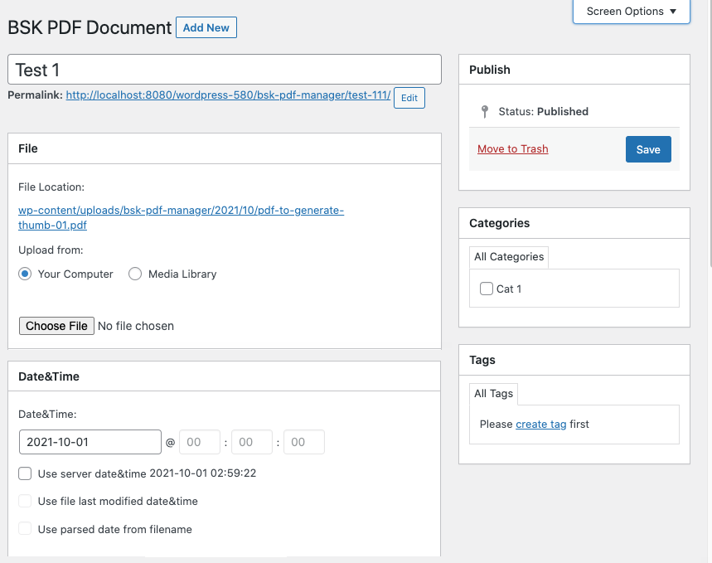Click the create tag link
Screen dimensions: 712x563
tap(540, 424)
